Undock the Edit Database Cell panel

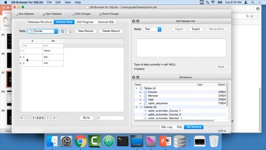point(138,21)
